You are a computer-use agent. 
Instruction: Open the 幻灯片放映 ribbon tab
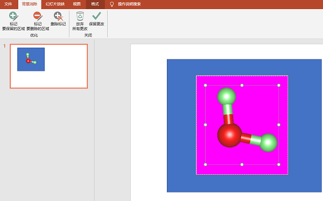coord(55,4)
